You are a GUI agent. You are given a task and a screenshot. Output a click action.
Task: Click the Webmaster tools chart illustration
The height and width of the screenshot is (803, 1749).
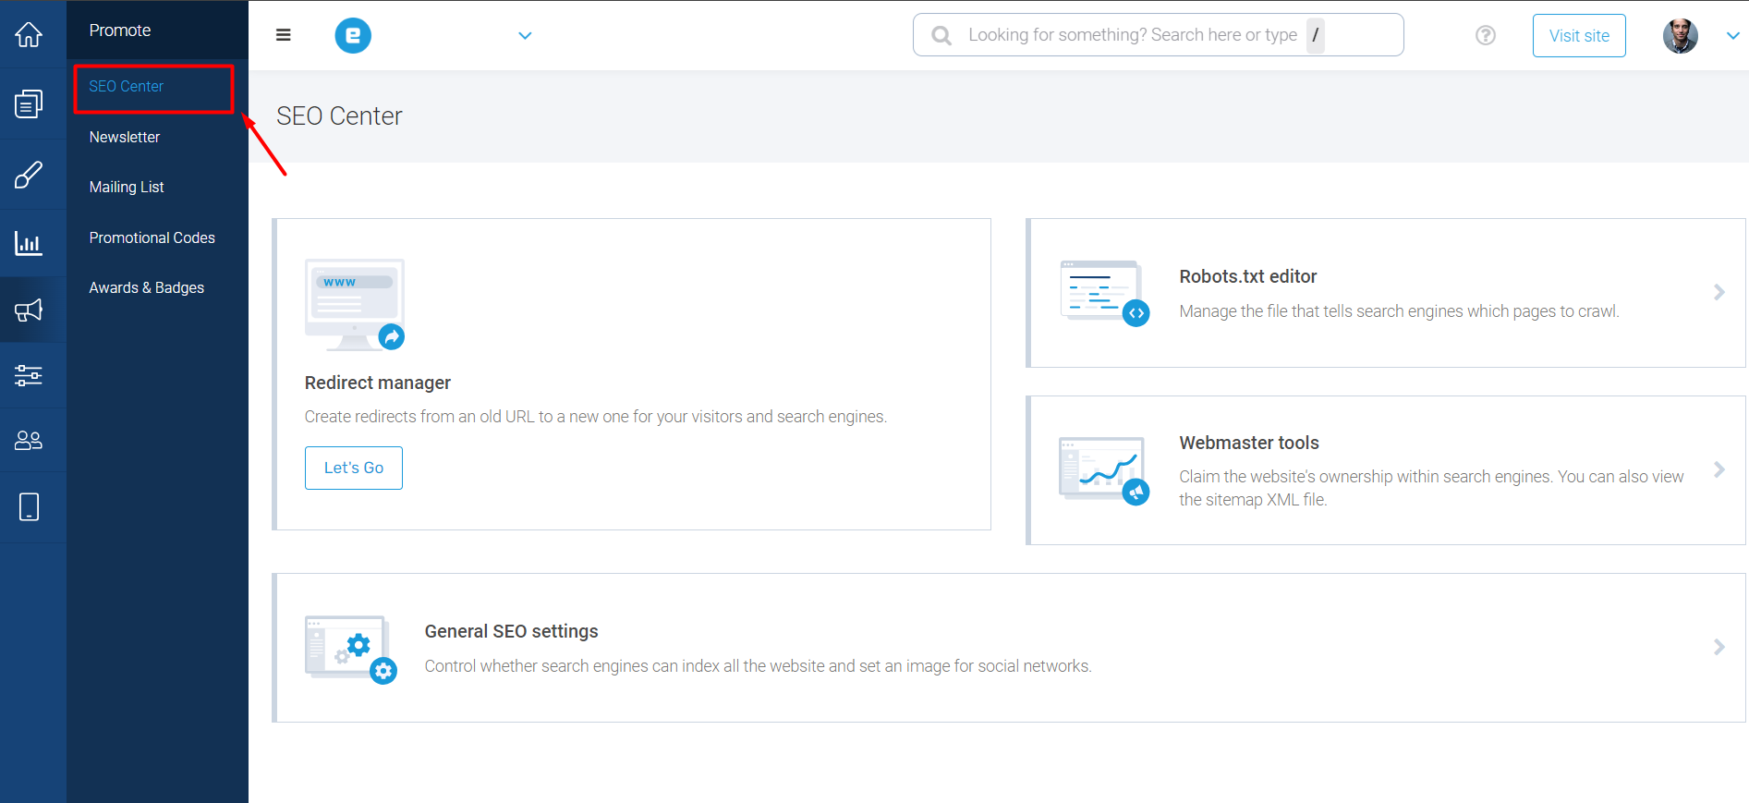pyautogui.click(x=1104, y=470)
